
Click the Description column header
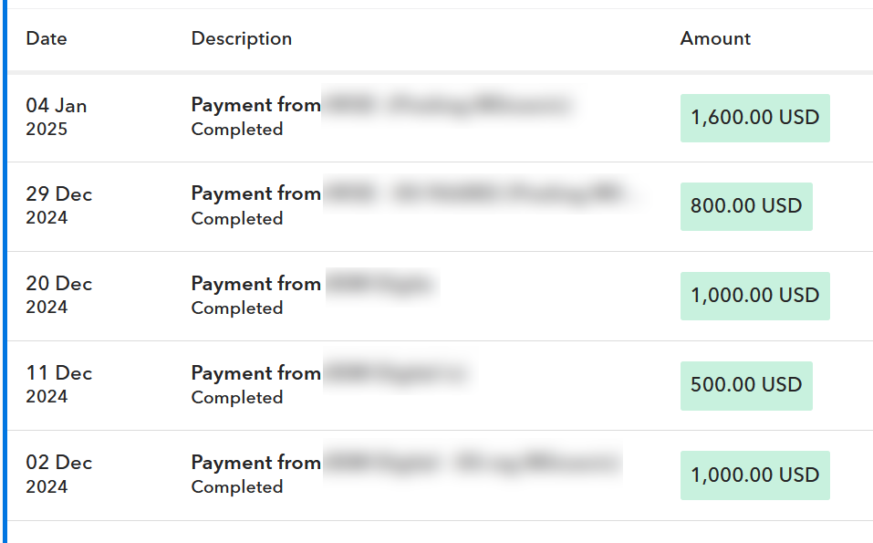[242, 38]
